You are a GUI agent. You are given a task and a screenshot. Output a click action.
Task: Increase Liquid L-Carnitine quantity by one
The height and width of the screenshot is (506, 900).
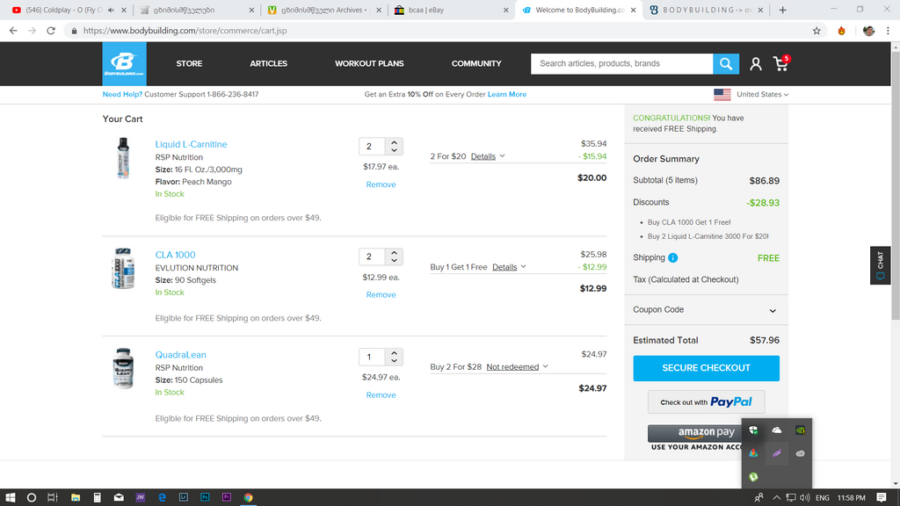point(395,142)
